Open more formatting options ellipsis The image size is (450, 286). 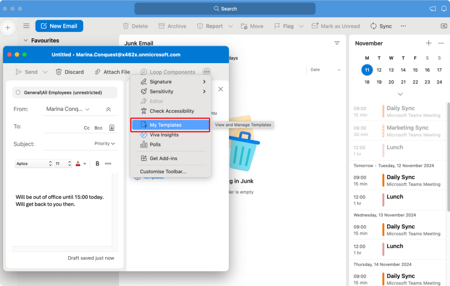[108, 164]
